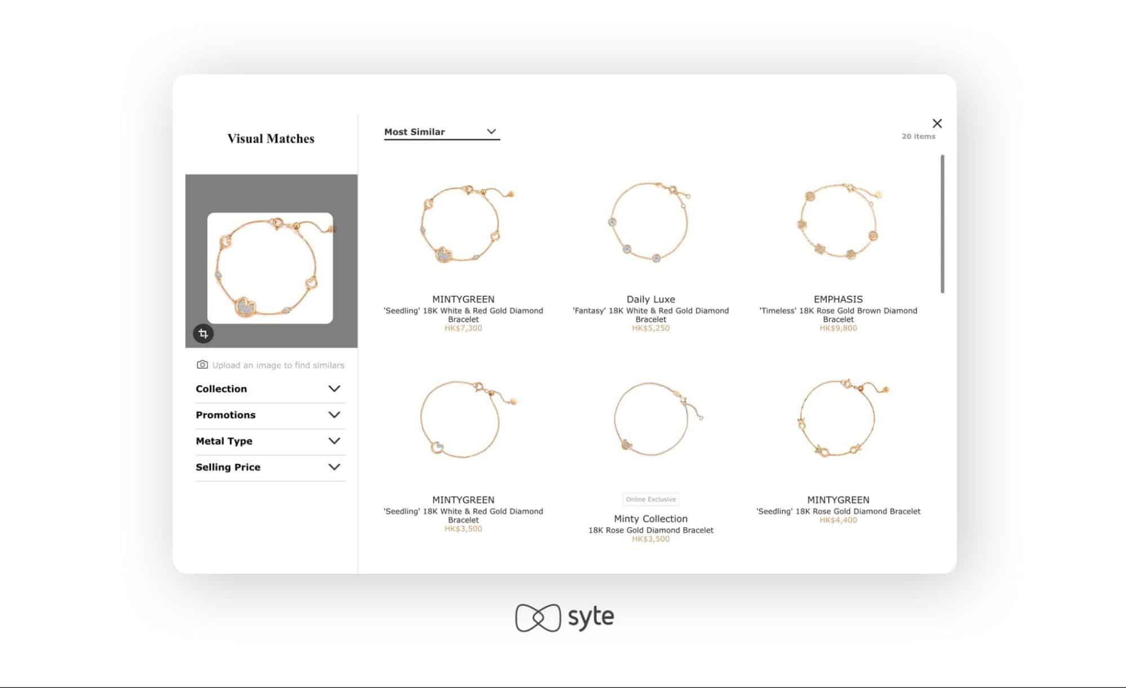Click 'Timeless' 18K Rose Gold Brown Diamond text
Image resolution: width=1126 pixels, height=688 pixels.
(x=838, y=315)
